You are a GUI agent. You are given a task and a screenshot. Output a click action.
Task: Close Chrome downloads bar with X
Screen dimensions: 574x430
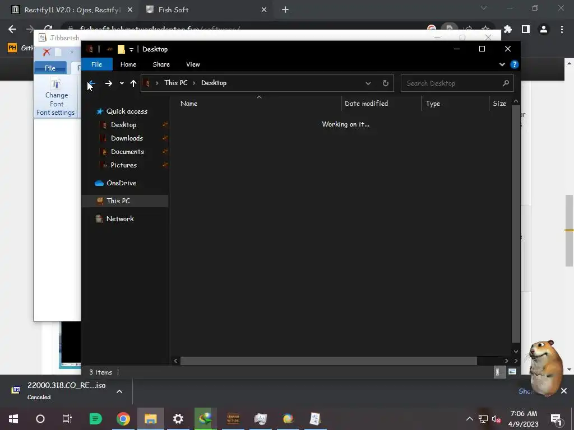pos(564,391)
